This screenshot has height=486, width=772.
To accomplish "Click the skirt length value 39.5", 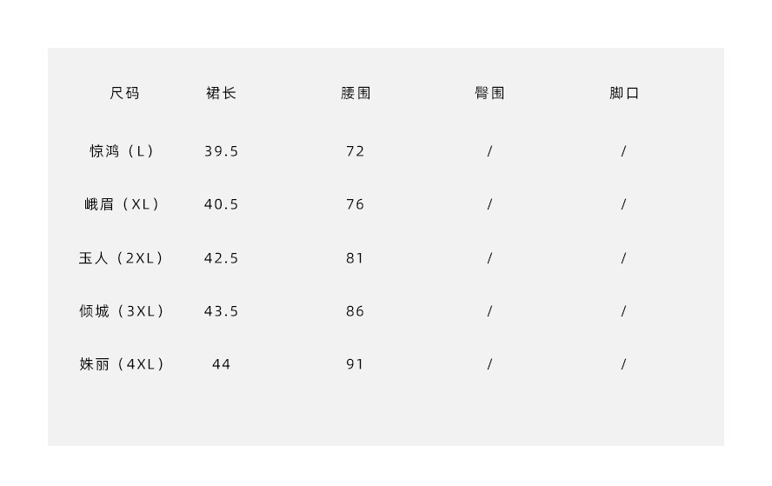I will (x=221, y=151).
